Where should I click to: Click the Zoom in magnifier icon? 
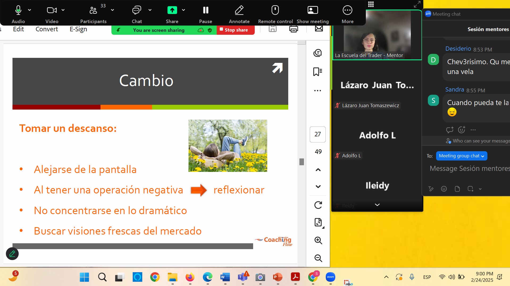pos(318,240)
